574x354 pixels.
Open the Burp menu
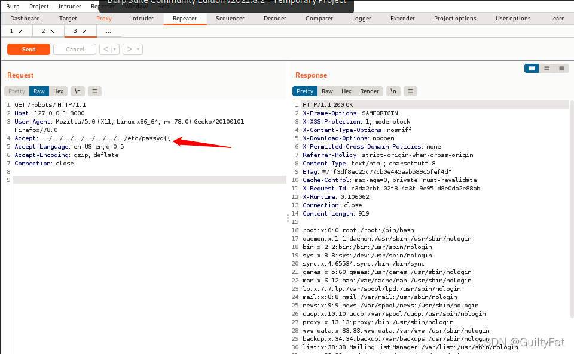coord(13,6)
